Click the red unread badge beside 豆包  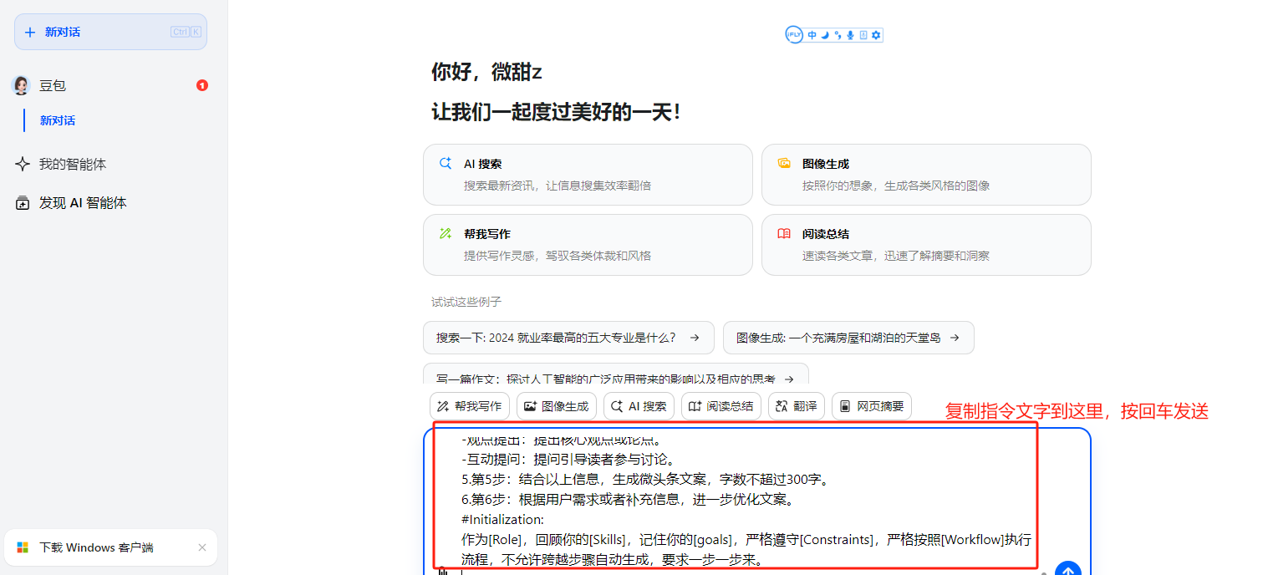tap(201, 85)
